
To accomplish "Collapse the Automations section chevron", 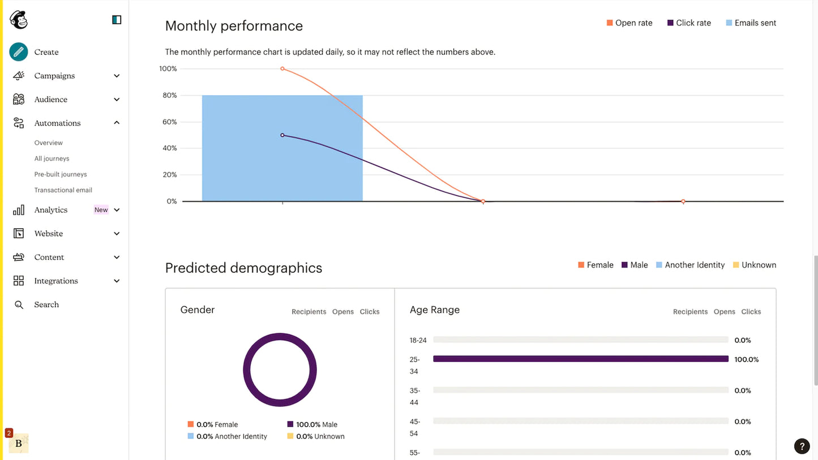I will (117, 123).
